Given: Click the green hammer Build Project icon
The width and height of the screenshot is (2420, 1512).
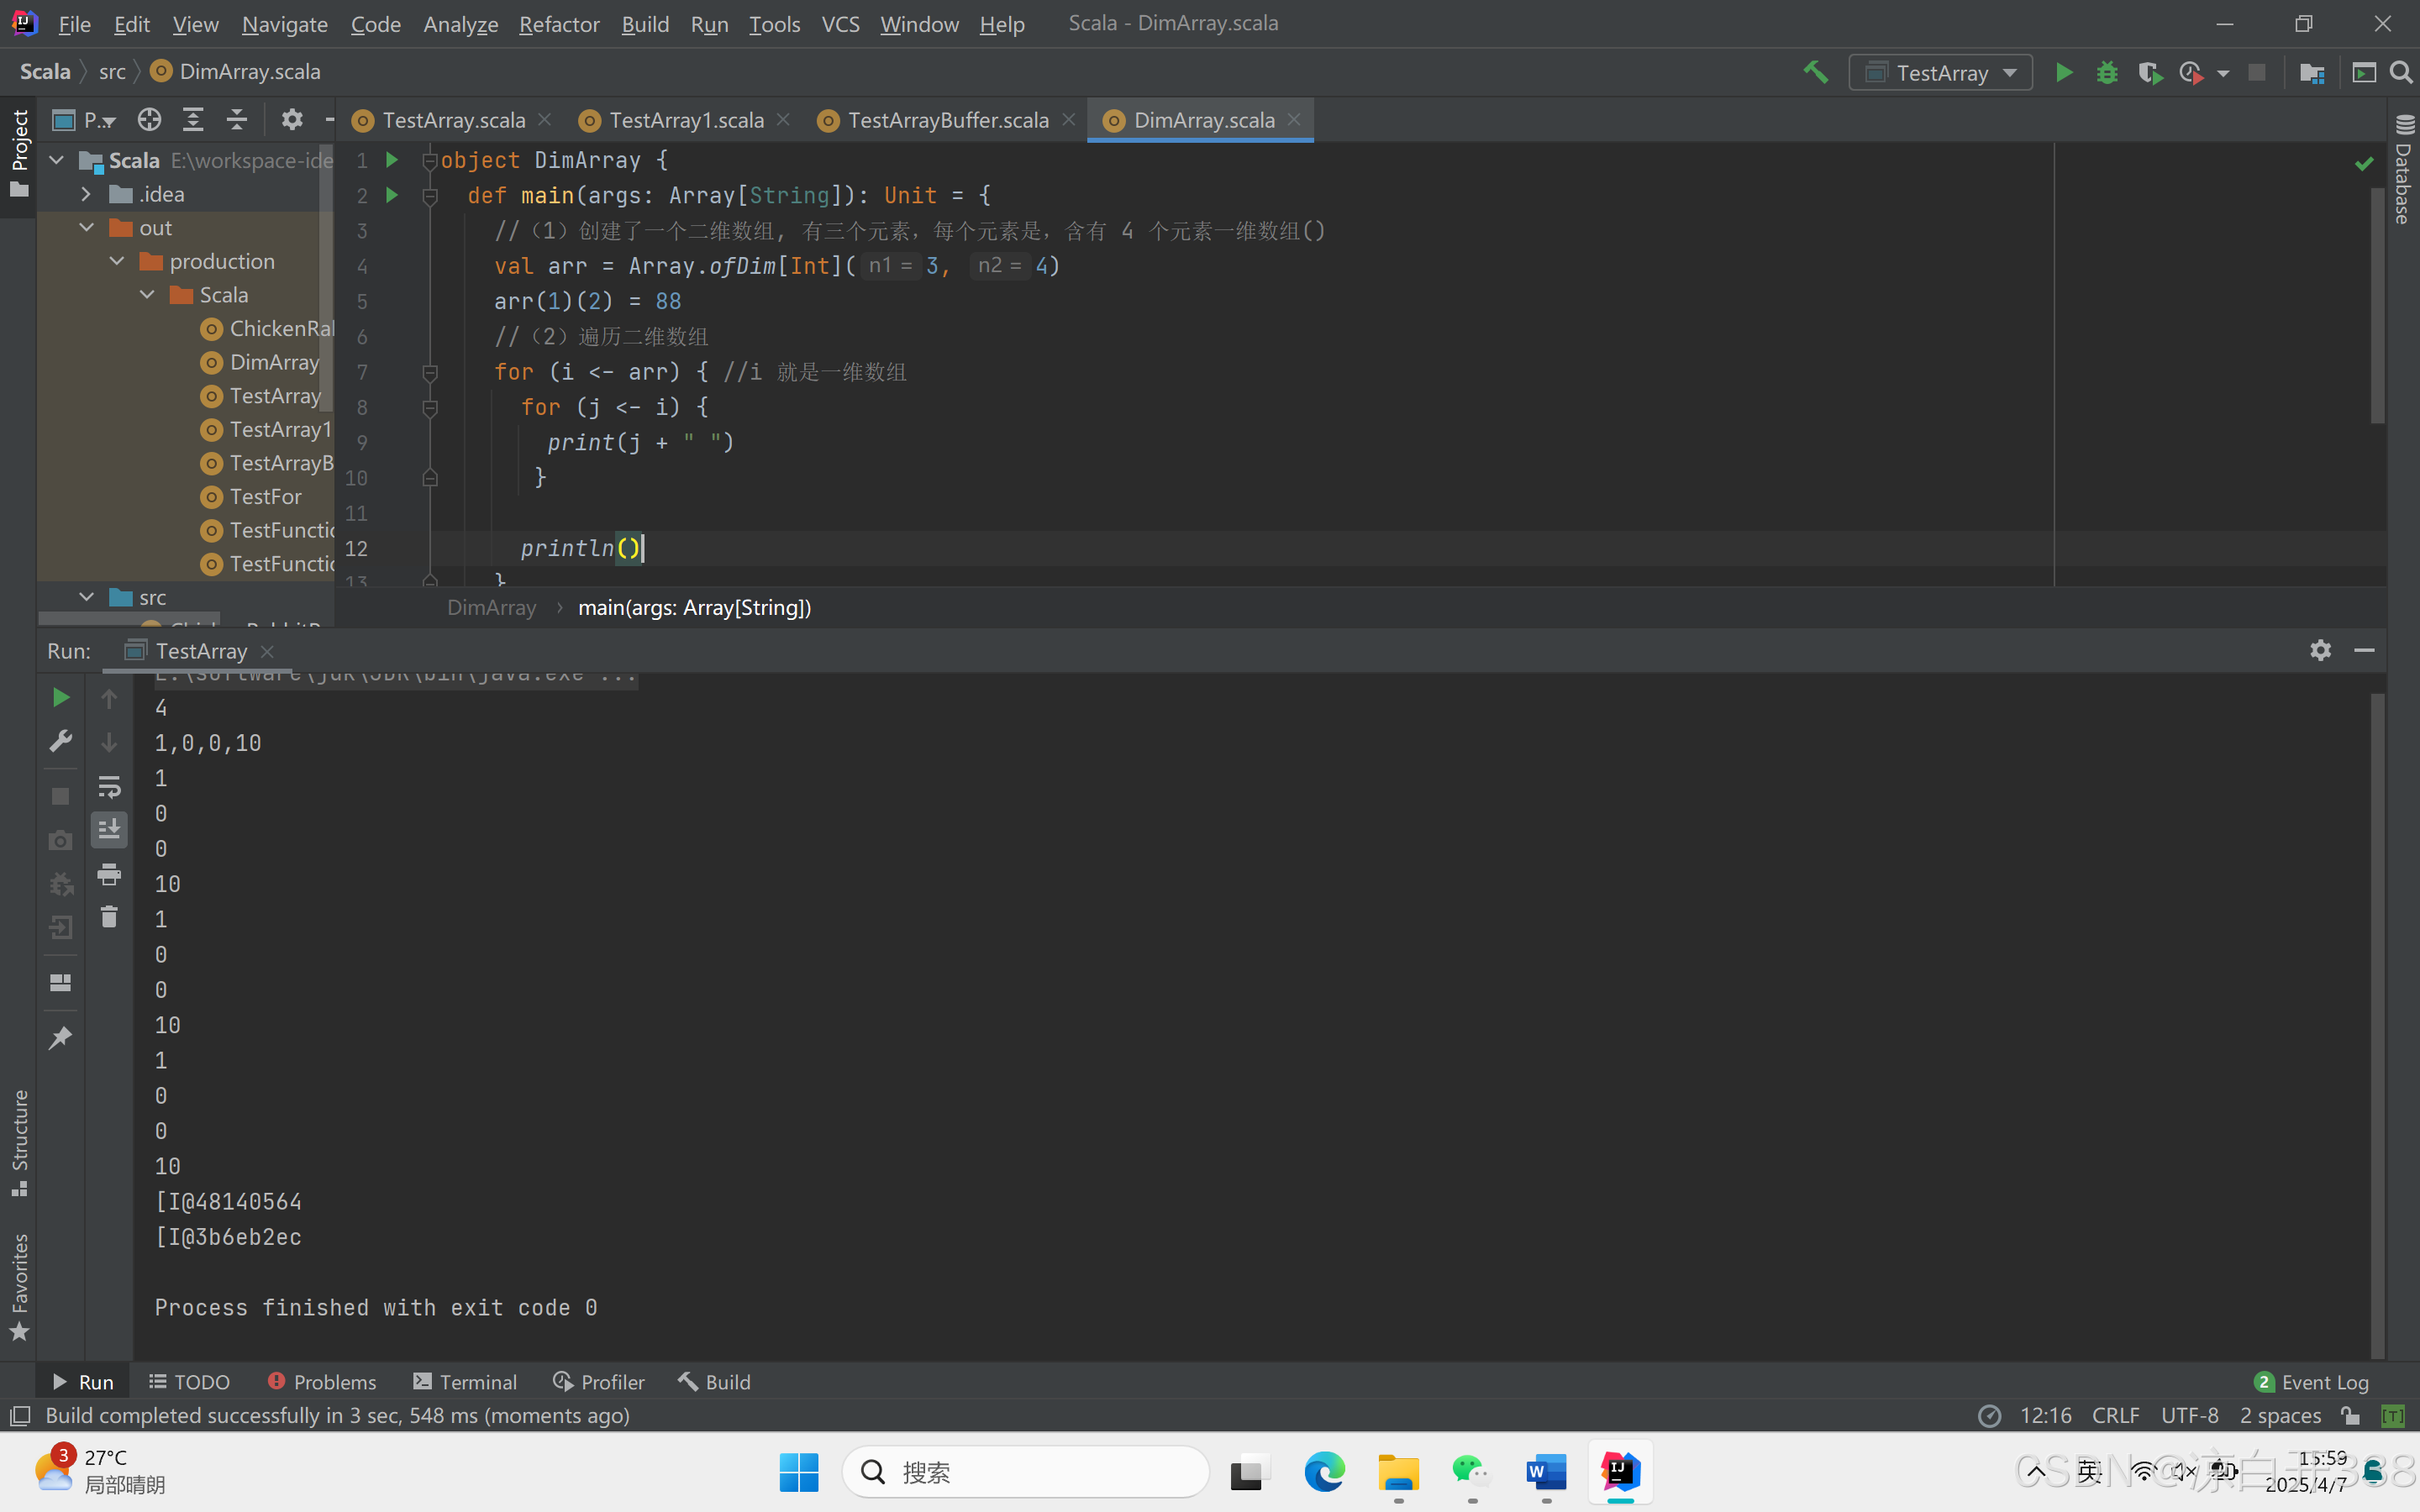Looking at the screenshot, I should click(x=1815, y=72).
